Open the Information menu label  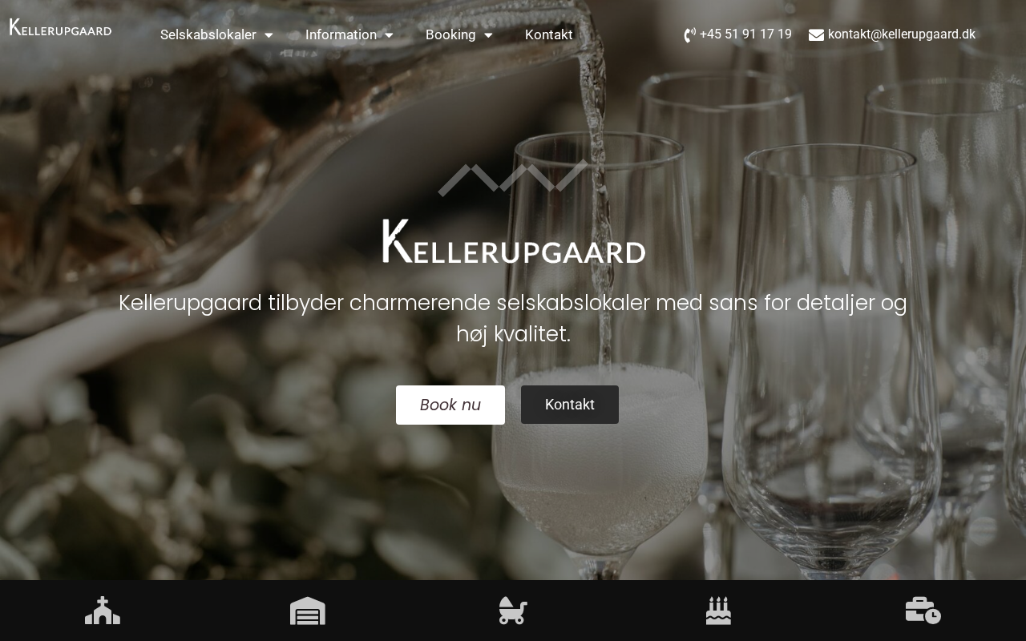click(x=341, y=34)
